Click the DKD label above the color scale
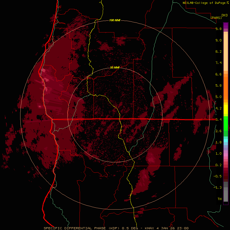This screenshot has width=230, height=230. coord(225,15)
